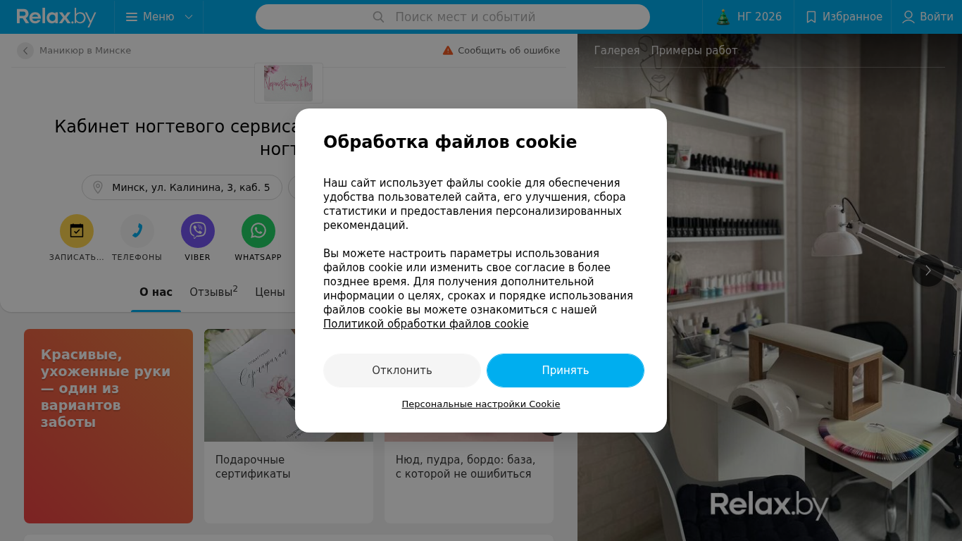Open the Политикой обработки файлов cookie link
Screen dimensions: 962x541
pyautogui.click(x=425, y=324)
